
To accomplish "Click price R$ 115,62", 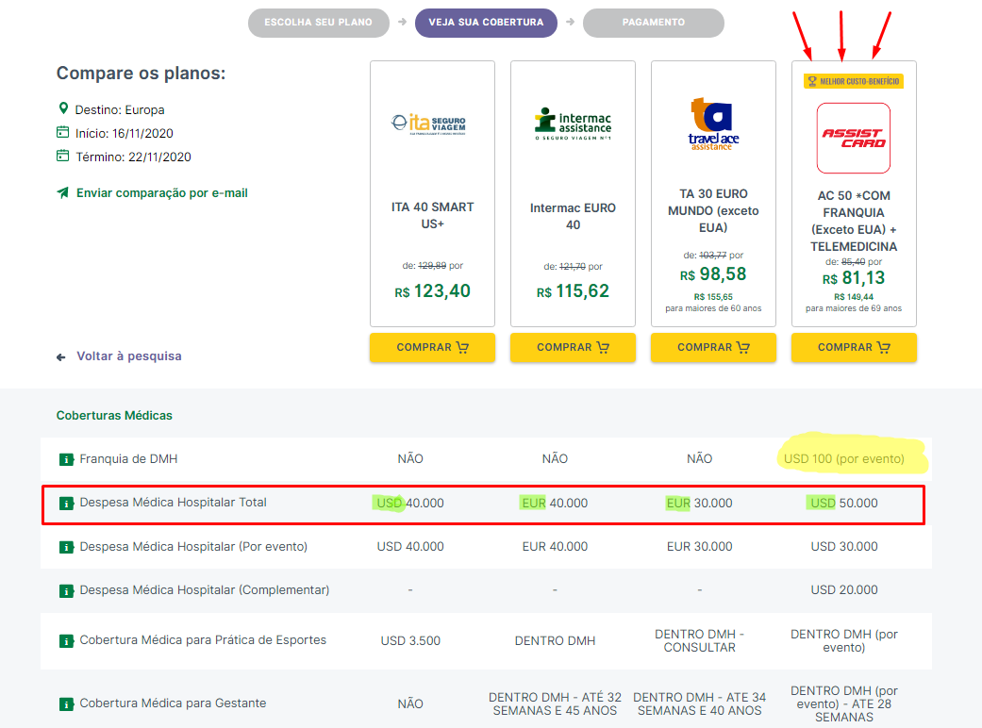I will (573, 291).
